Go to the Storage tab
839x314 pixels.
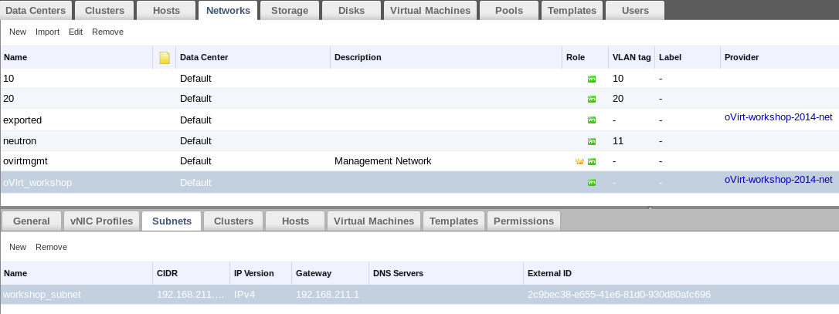click(290, 11)
